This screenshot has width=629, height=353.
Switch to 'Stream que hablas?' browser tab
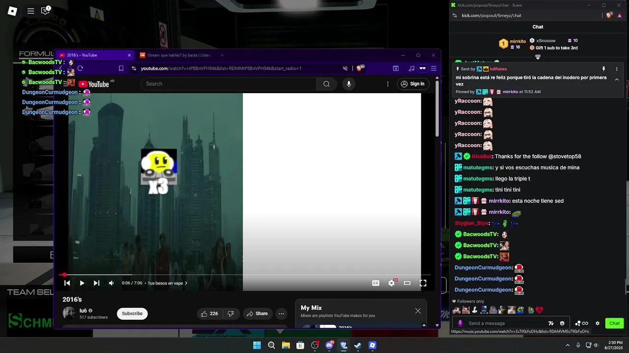pos(175,55)
